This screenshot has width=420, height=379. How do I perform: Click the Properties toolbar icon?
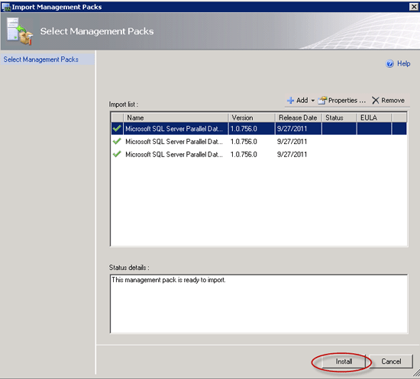click(x=322, y=101)
